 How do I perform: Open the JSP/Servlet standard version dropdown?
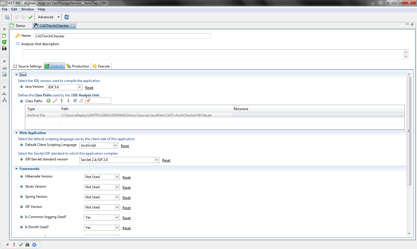click(x=156, y=160)
